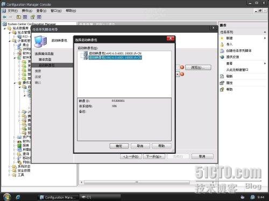Click the 集合 collections icon in the tree

pyautogui.click(x=19, y=45)
